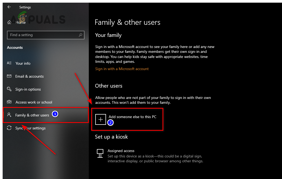The image size is (282, 179).
Task: Select Family & other users label
Action: [32, 115]
